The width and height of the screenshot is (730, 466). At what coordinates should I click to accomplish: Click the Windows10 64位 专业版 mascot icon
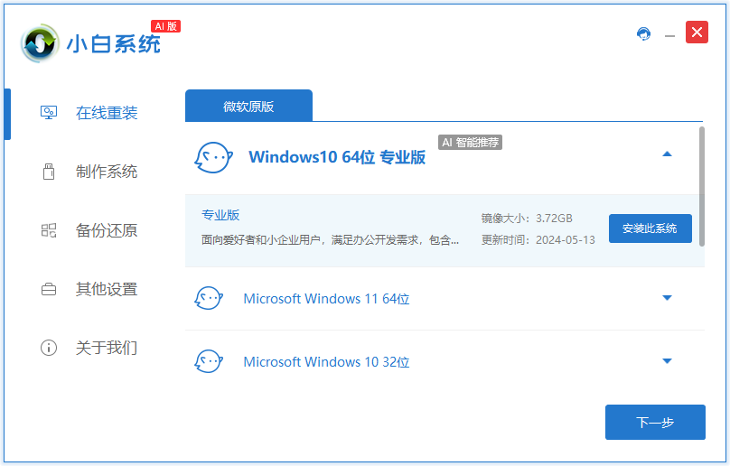[x=214, y=157]
